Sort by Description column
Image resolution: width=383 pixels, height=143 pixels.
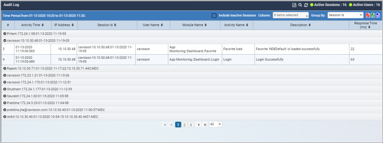(301, 25)
